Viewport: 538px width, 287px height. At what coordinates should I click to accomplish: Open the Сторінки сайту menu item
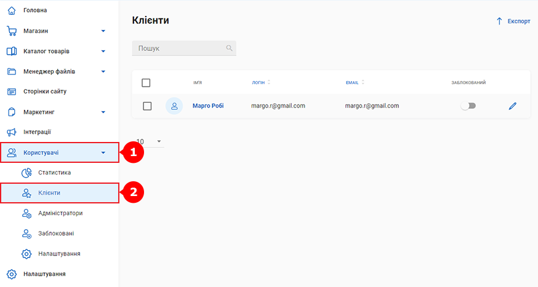[45, 92]
